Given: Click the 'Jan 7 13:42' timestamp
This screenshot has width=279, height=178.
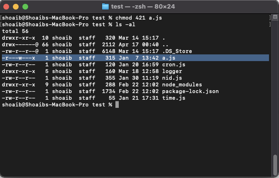Looking at the screenshot, I should tap(139, 58).
